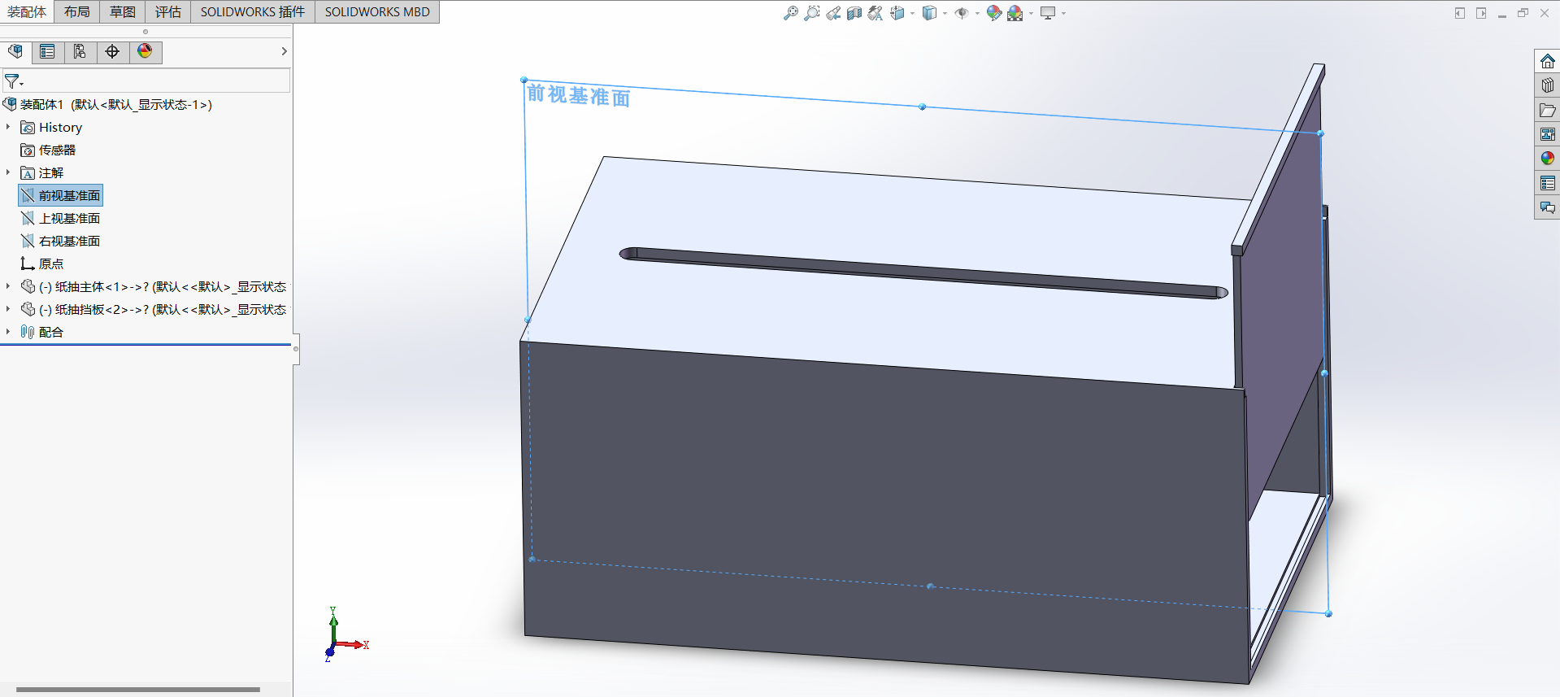Click the 前视基准面 plane label in viewport
This screenshot has width=1560, height=697.
579,95
